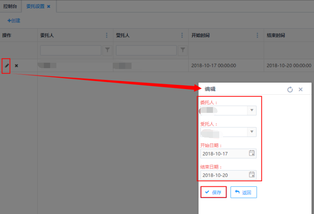
Task: Click the 保存 button
Action: [x=213, y=192]
